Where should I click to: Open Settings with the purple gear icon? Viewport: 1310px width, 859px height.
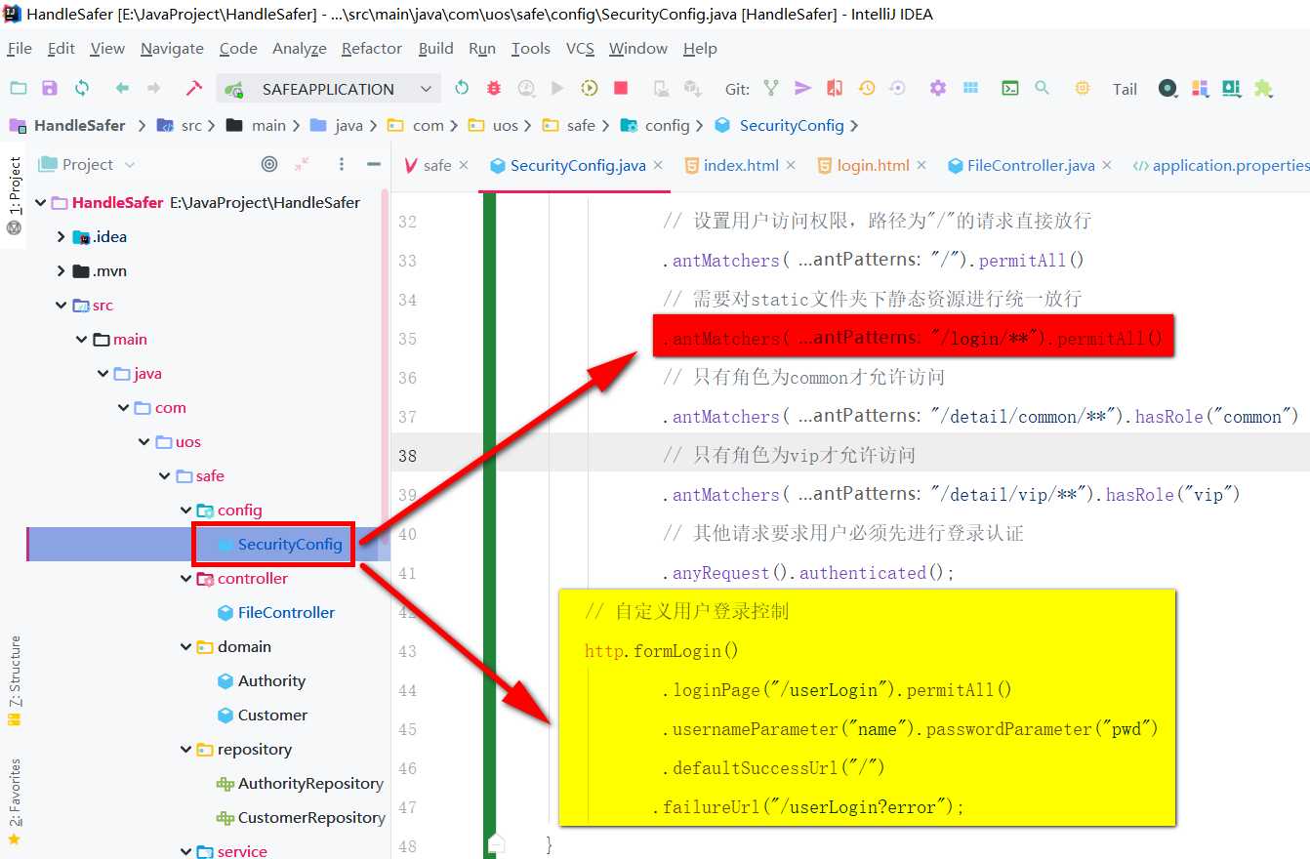pyautogui.click(x=938, y=88)
